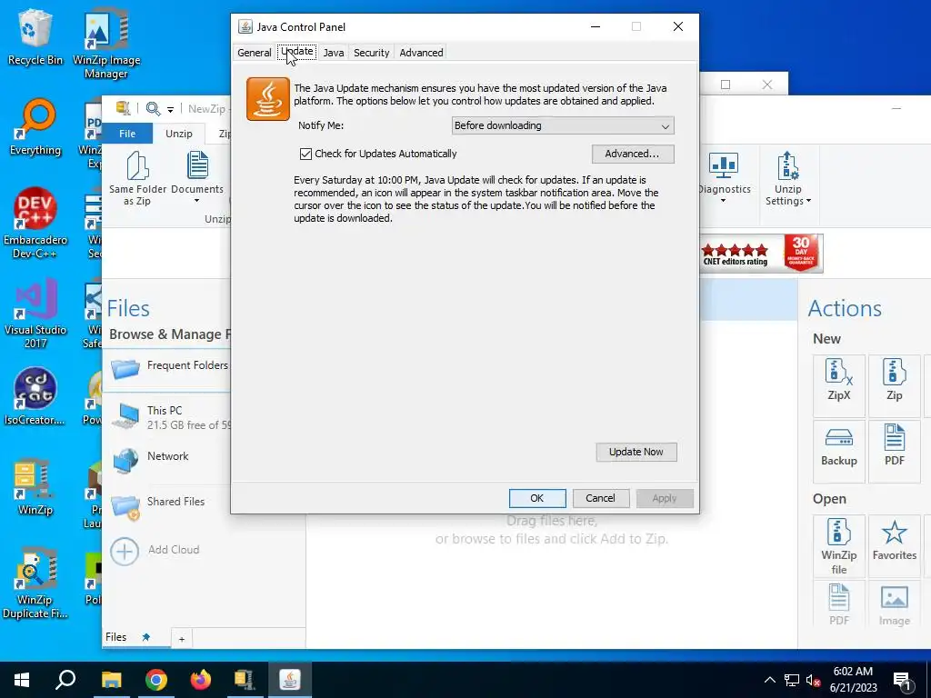Click the Java coffee cup logo
The width and height of the screenshot is (931, 698).
point(268,99)
